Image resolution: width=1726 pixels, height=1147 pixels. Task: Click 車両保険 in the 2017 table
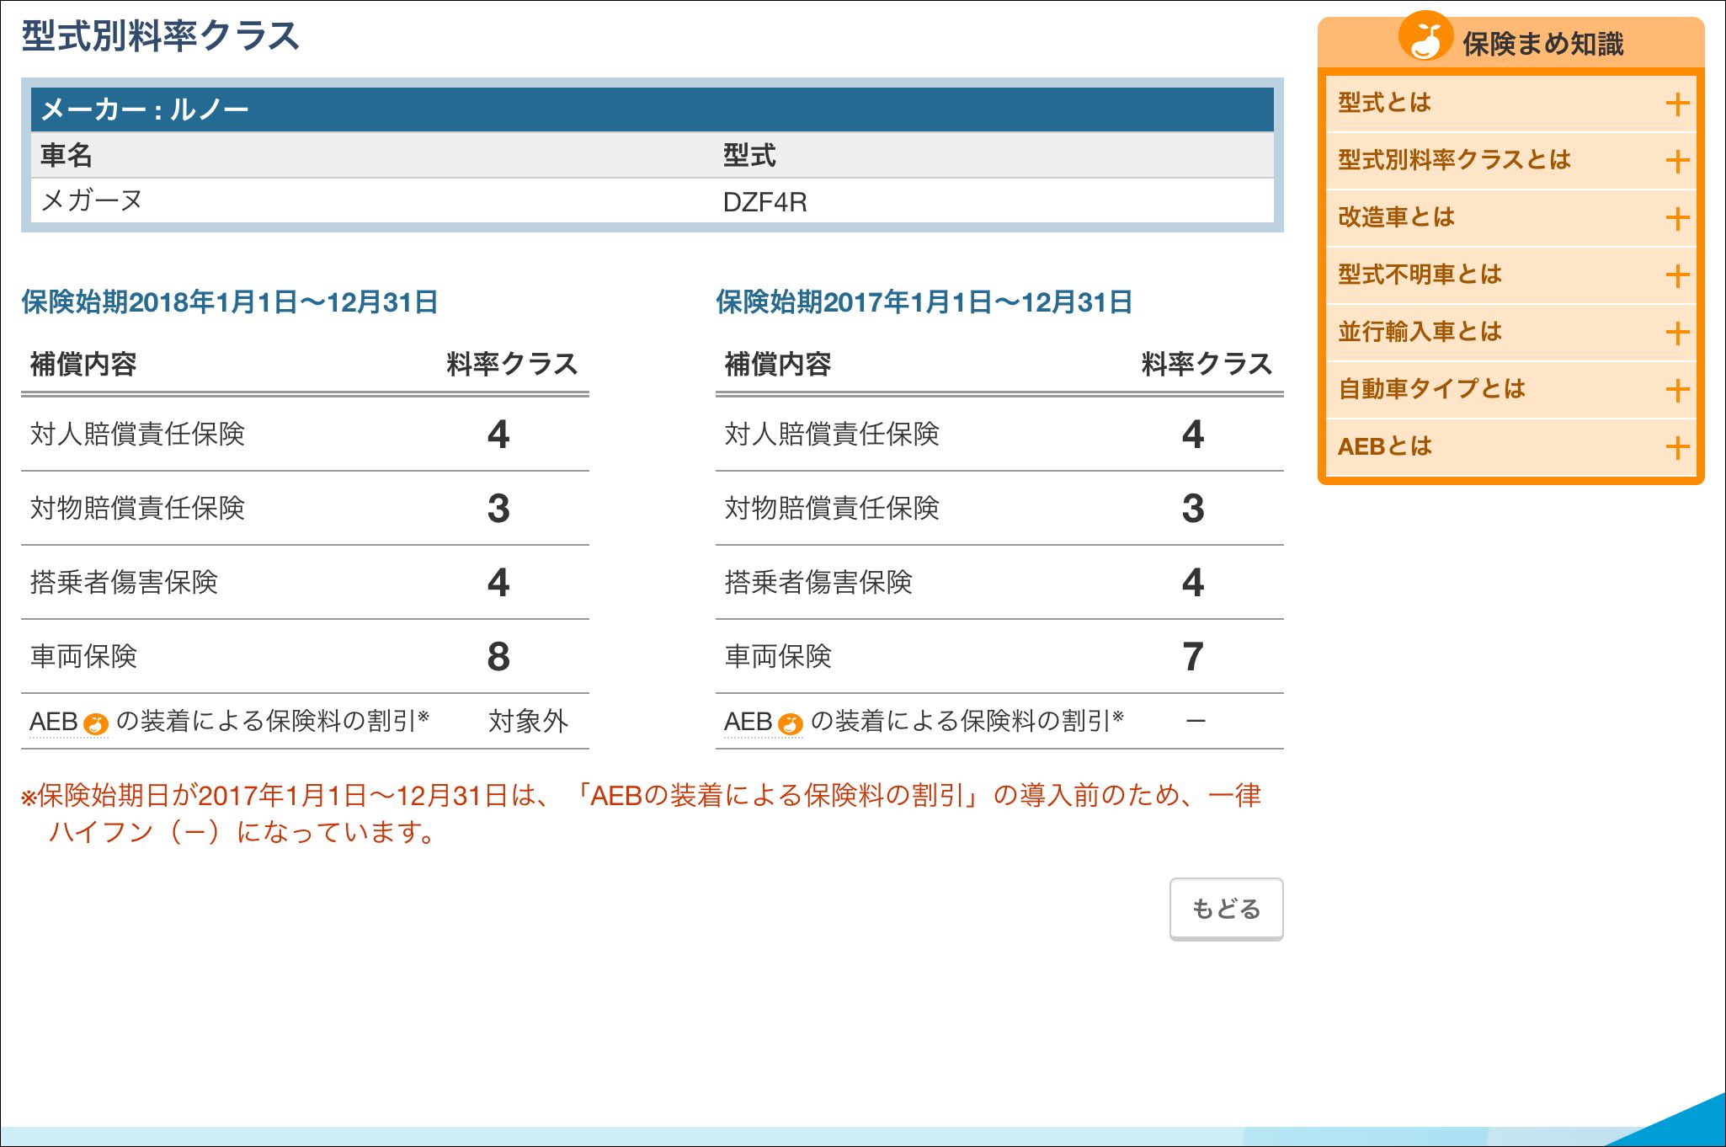[778, 656]
